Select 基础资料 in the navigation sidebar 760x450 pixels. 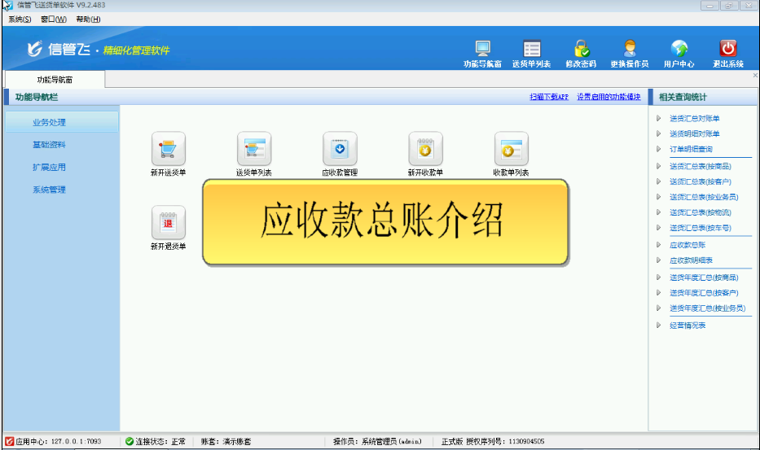[x=49, y=145]
